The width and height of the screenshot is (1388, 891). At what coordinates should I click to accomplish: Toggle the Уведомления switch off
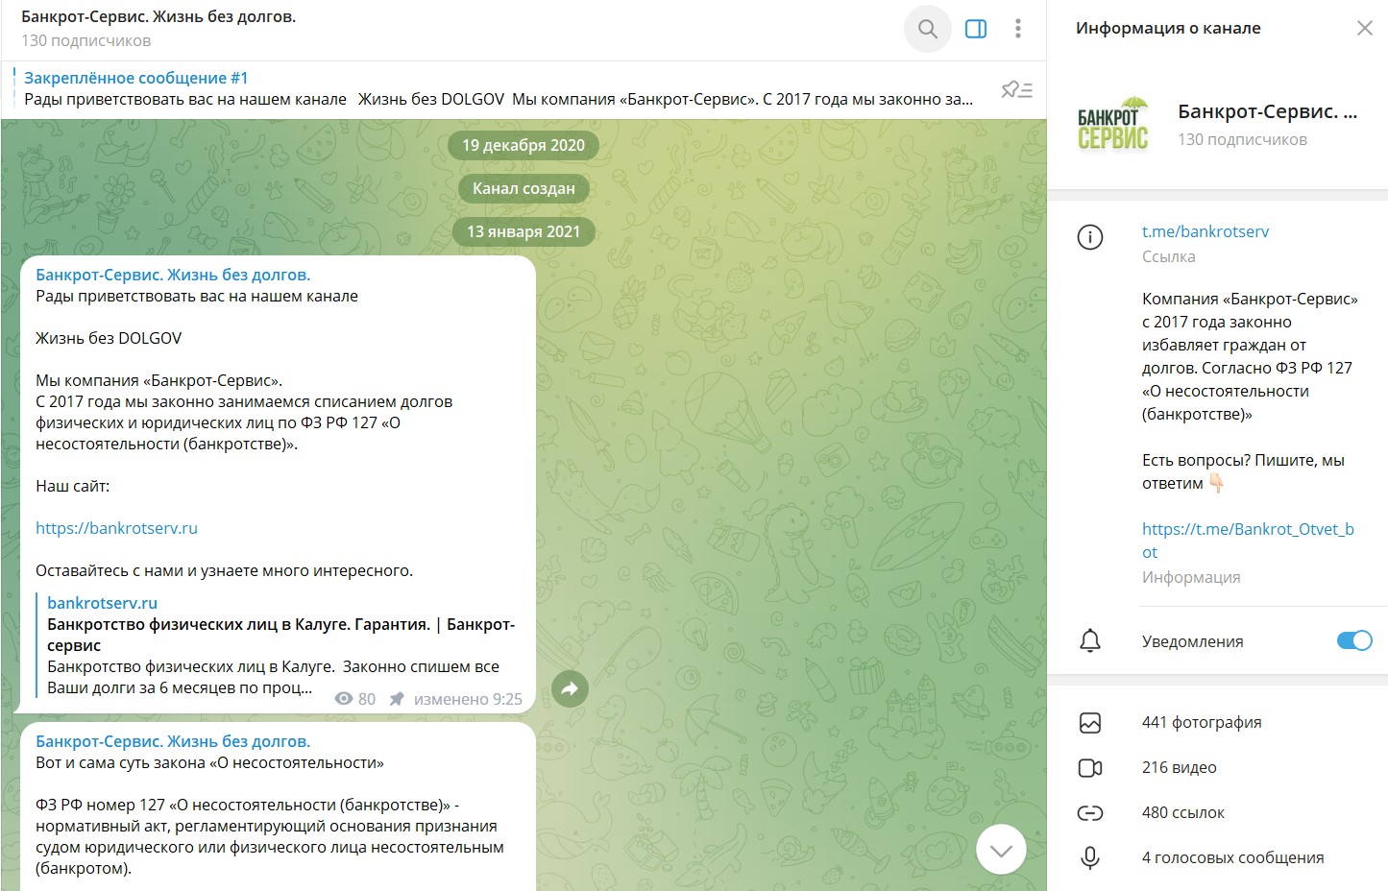point(1354,640)
